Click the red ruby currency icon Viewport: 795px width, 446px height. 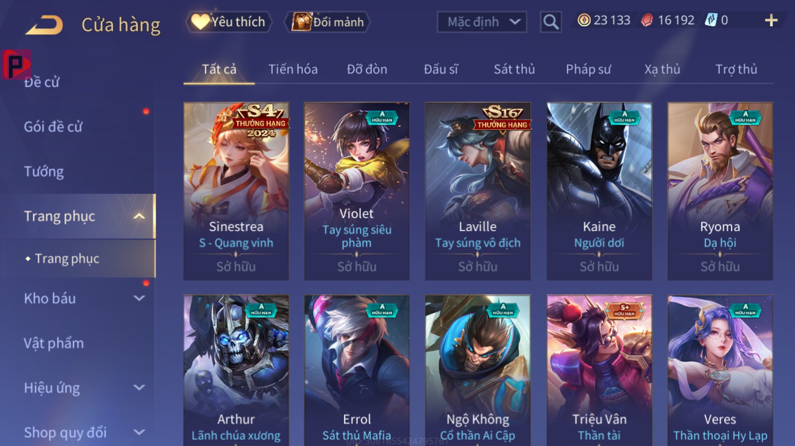point(647,20)
